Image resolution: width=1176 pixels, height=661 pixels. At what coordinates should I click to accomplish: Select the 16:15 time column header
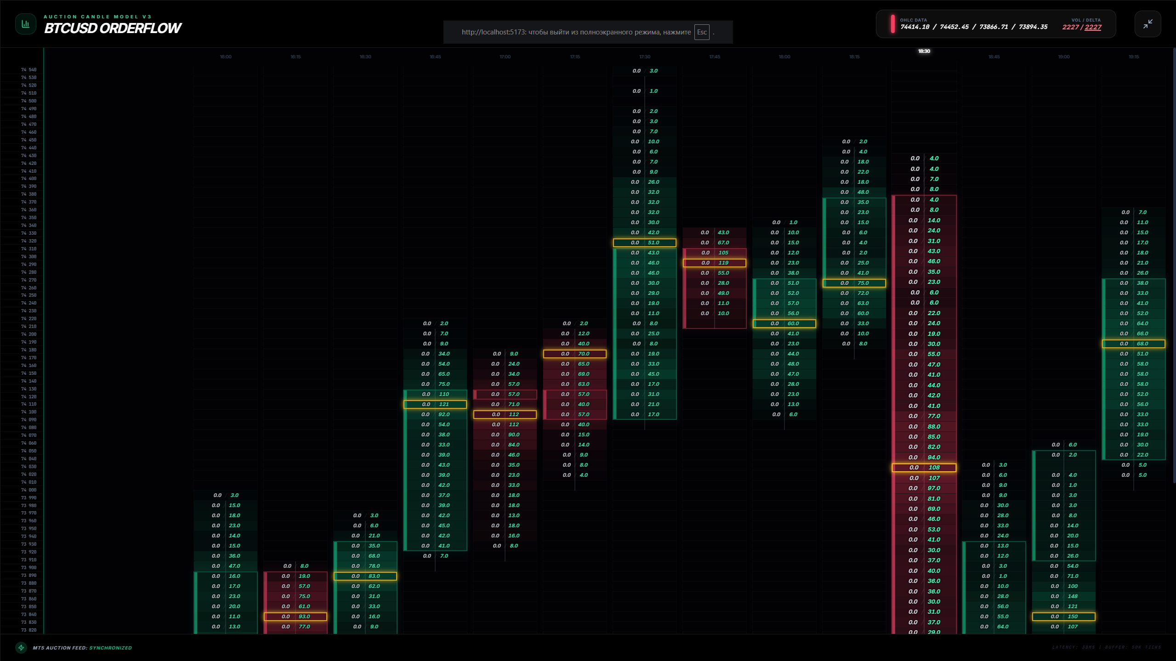pos(295,57)
